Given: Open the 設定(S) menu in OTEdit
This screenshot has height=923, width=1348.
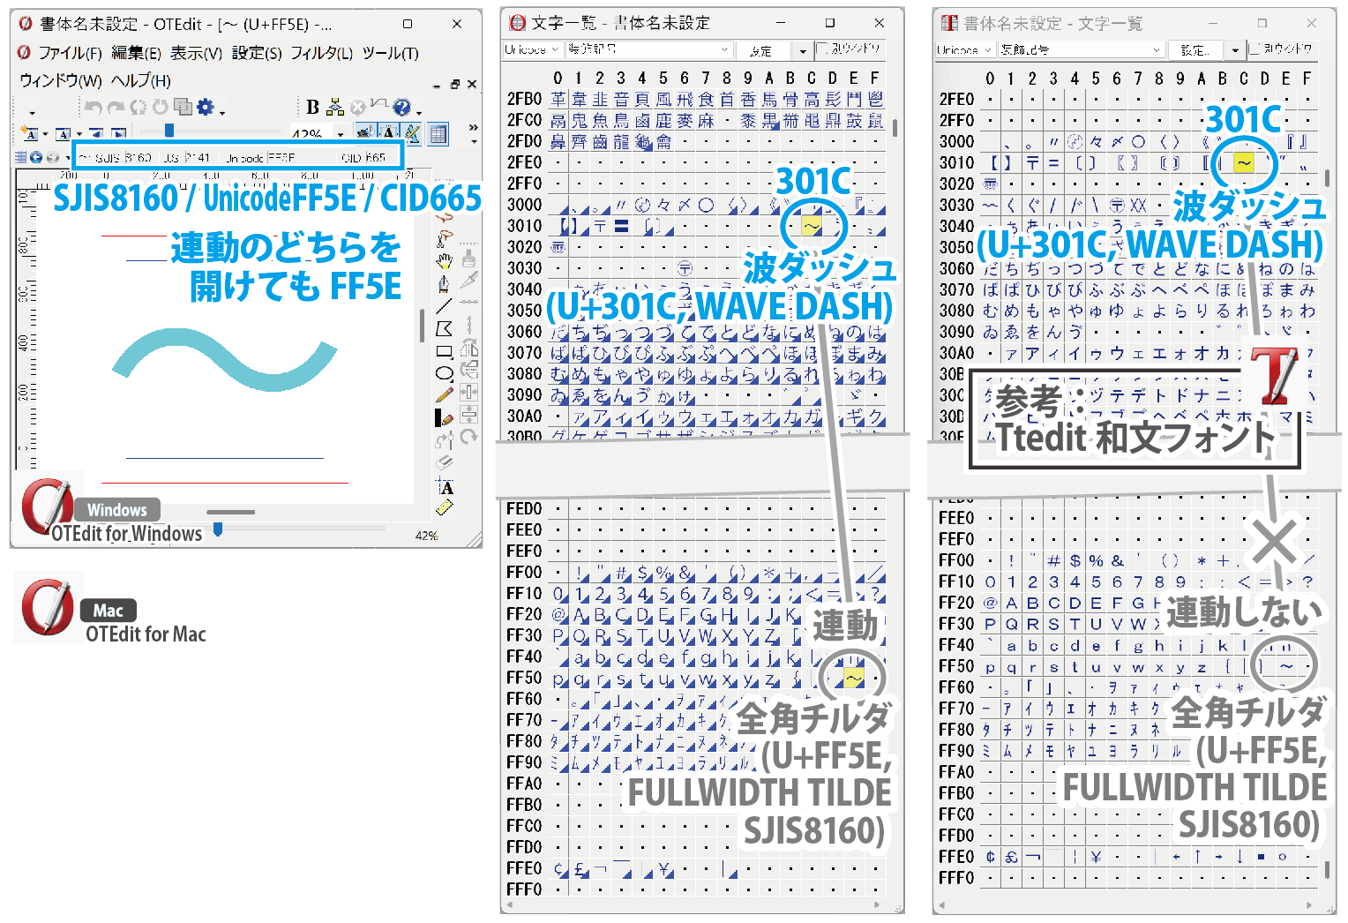Looking at the screenshot, I should click(257, 53).
